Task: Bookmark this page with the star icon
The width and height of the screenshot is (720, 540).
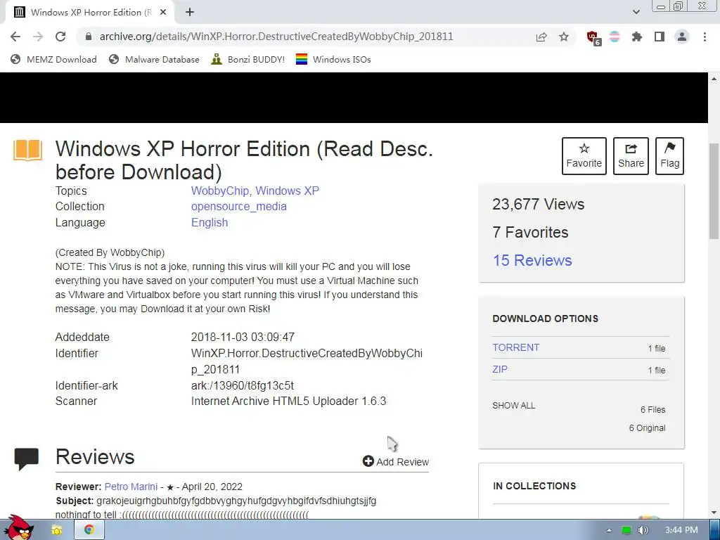Action: tap(564, 37)
